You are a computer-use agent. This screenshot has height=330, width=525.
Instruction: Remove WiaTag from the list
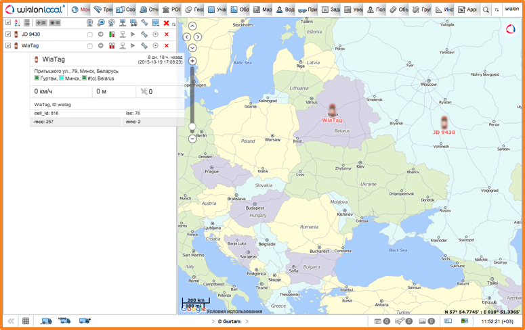click(x=167, y=46)
